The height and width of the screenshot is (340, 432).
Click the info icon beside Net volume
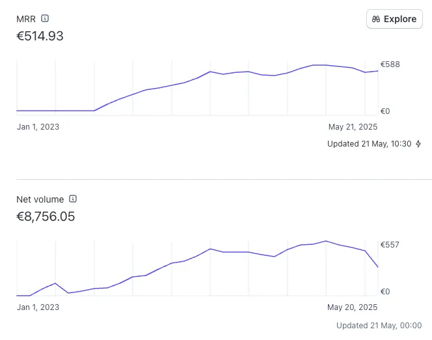73,199
